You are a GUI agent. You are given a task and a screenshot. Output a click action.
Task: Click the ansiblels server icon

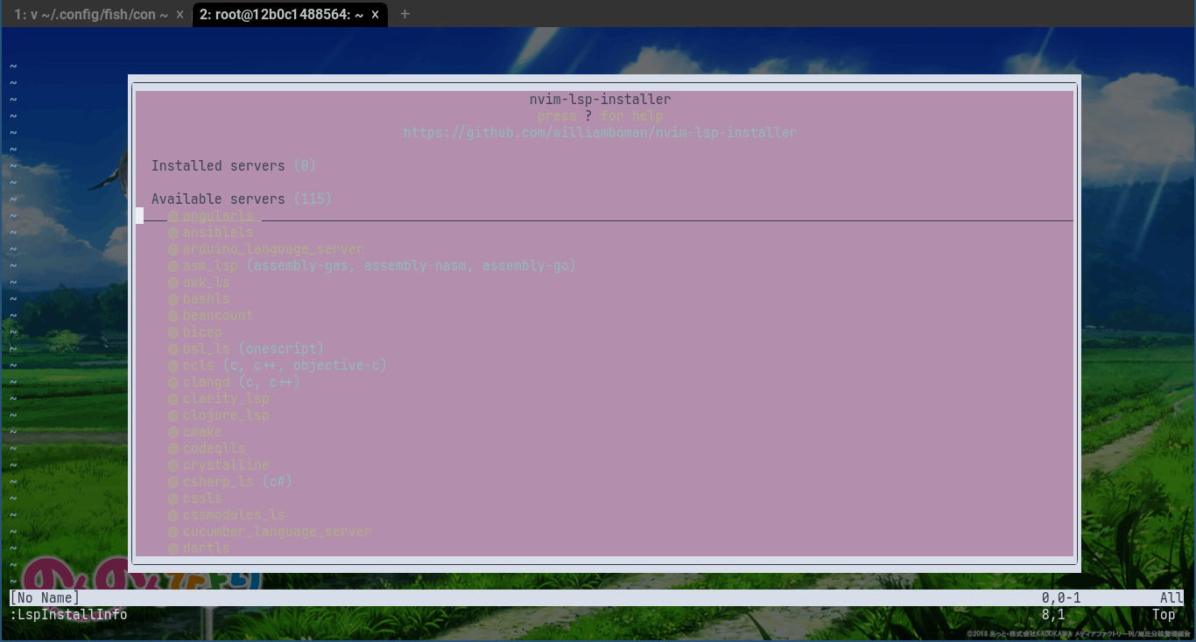click(173, 233)
